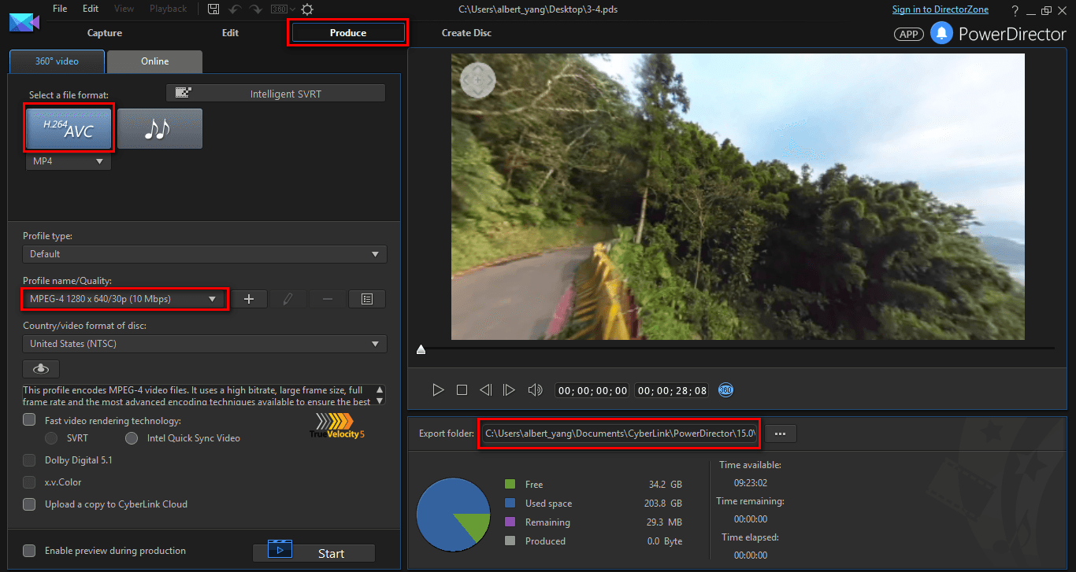
Task: Edit the selected profile with pencil button
Action: point(288,299)
